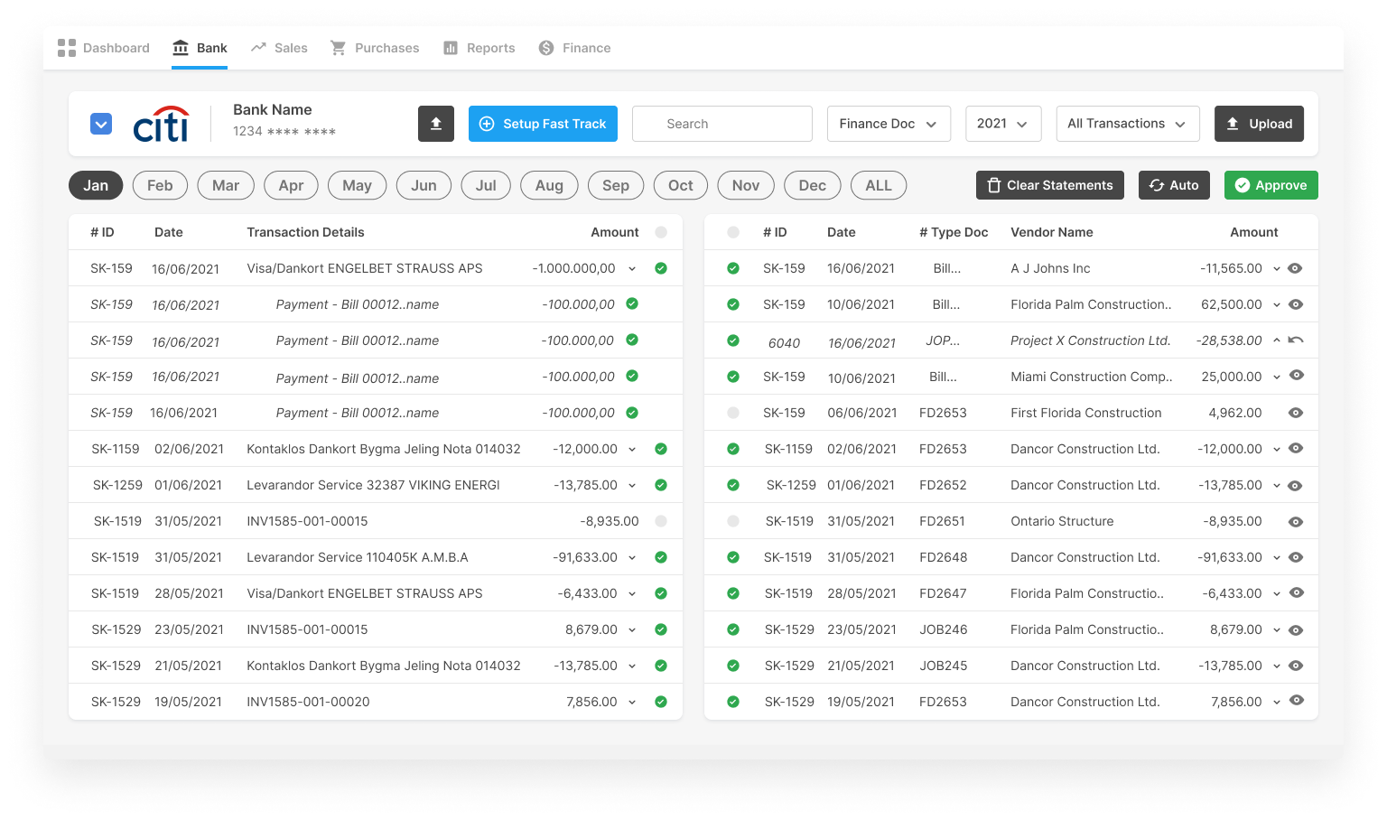View details of A J Johns Inc row
The height and width of the screenshot is (820, 1387).
pos(1296,268)
